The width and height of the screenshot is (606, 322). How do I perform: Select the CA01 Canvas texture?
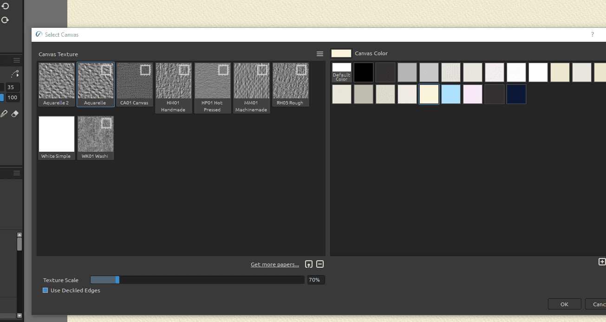pos(135,85)
